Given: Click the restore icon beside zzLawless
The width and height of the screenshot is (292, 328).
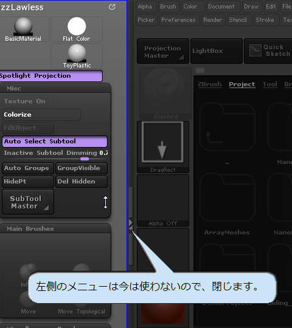Looking at the screenshot, I should click(x=112, y=7).
